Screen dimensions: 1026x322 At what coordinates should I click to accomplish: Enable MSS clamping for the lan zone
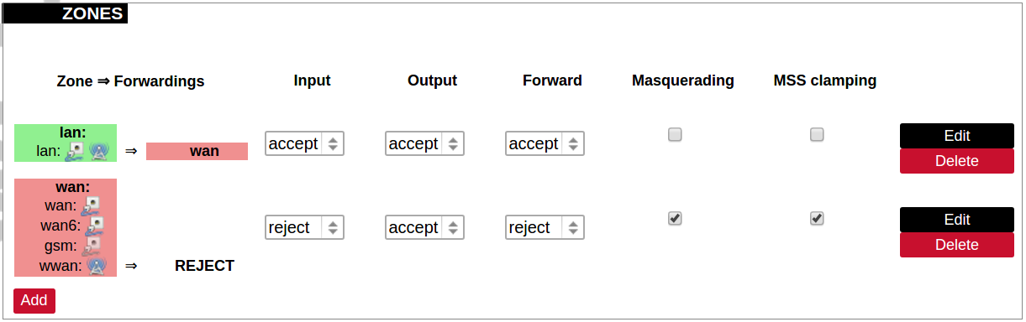coord(817,134)
